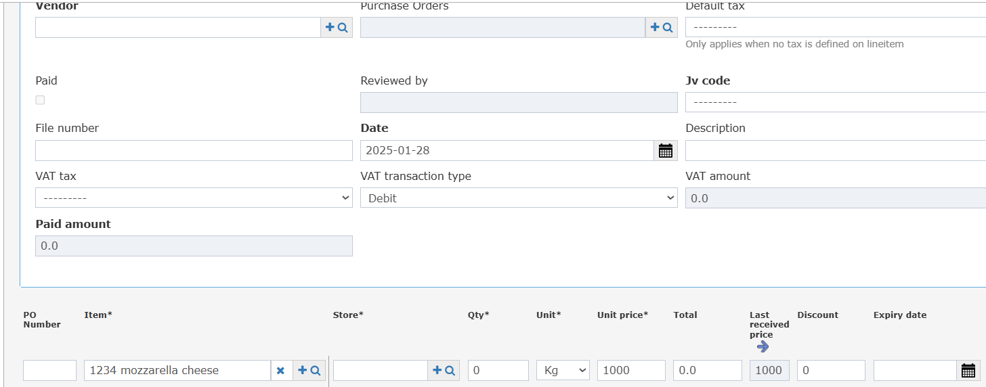Screen dimensions: 986x387
Task: Open the Store add/search lookup icon
Action: click(444, 371)
